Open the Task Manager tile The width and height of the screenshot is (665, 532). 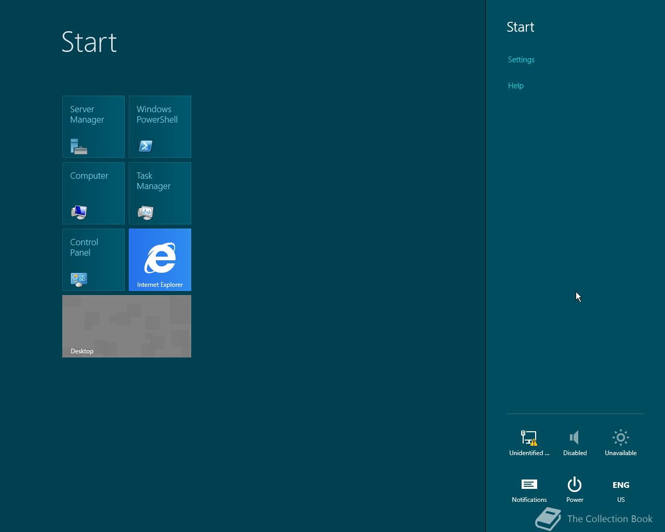coord(160,193)
